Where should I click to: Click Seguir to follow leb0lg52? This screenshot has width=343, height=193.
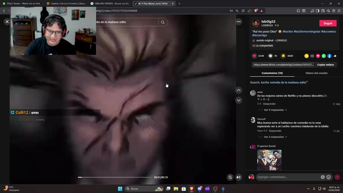point(328,23)
